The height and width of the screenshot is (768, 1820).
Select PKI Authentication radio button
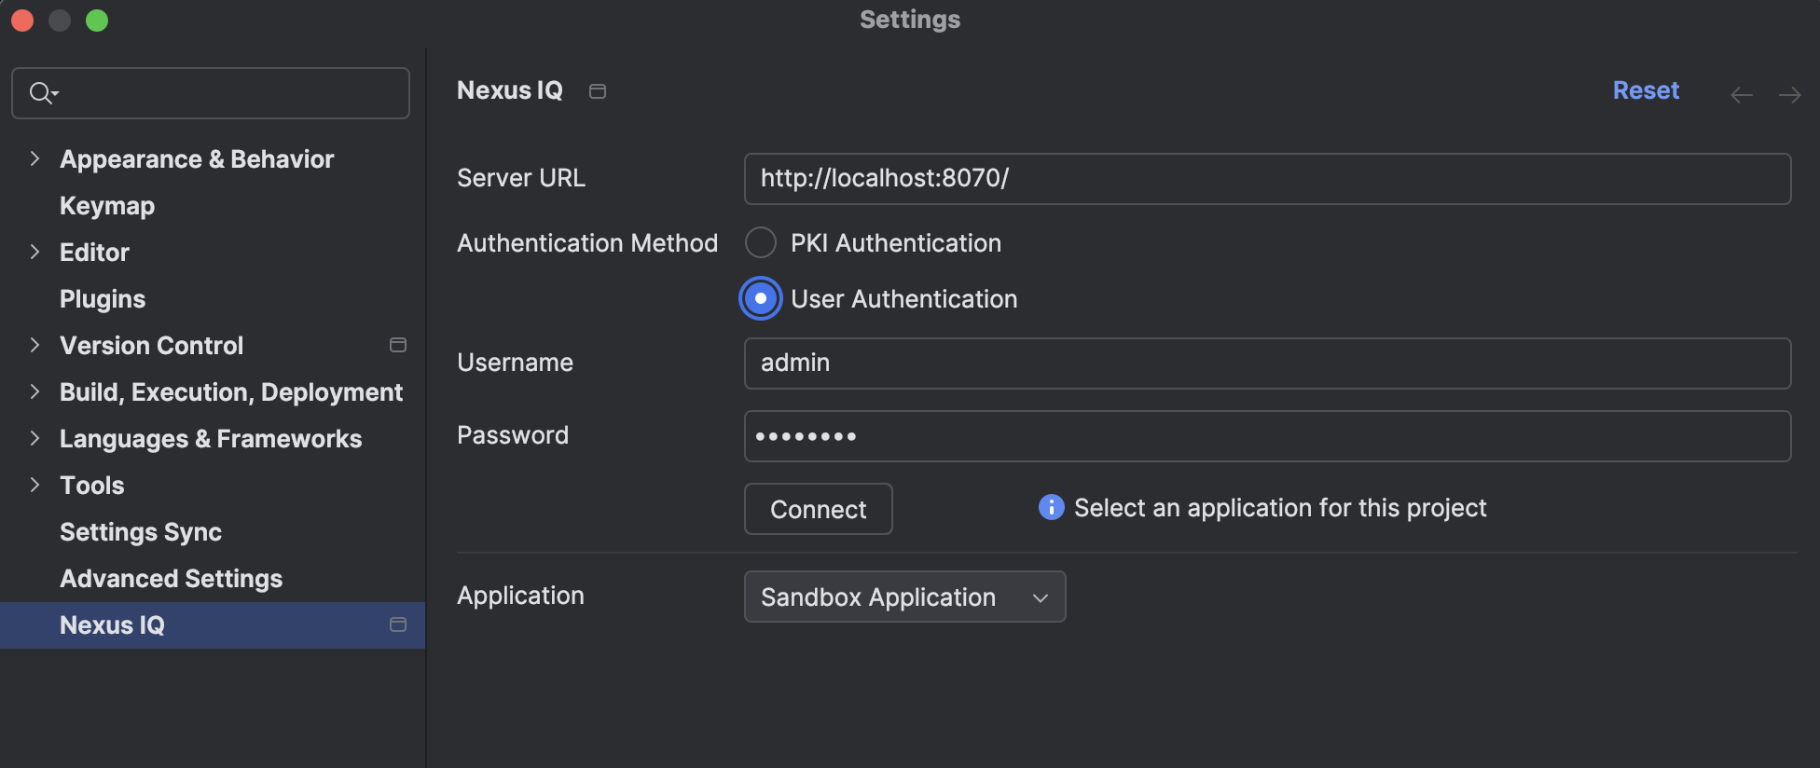[x=761, y=242]
